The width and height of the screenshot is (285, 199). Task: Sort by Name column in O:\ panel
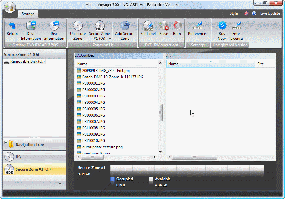coord(211,64)
